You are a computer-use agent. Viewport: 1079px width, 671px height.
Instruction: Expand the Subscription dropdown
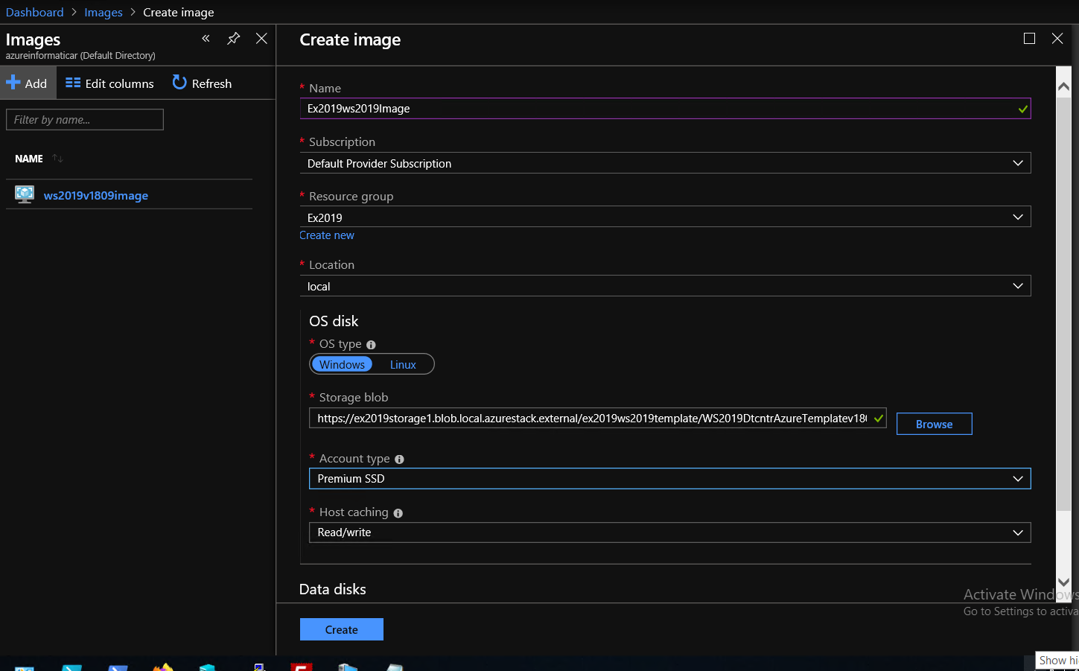[x=665, y=163]
